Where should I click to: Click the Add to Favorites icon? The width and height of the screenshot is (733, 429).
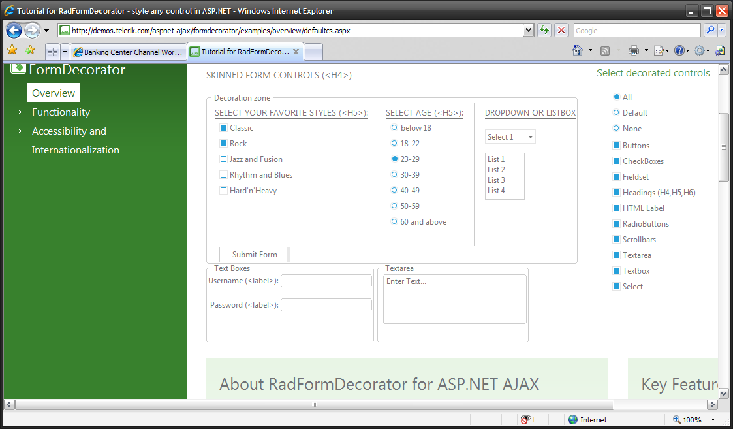coord(29,50)
